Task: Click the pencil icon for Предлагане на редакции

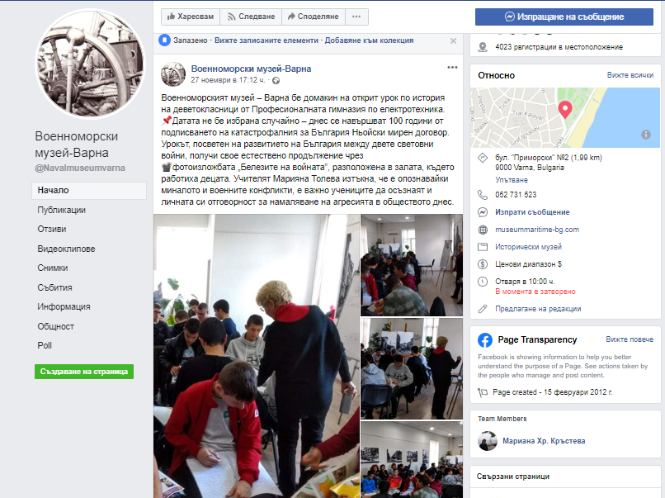Action: (x=483, y=309)
